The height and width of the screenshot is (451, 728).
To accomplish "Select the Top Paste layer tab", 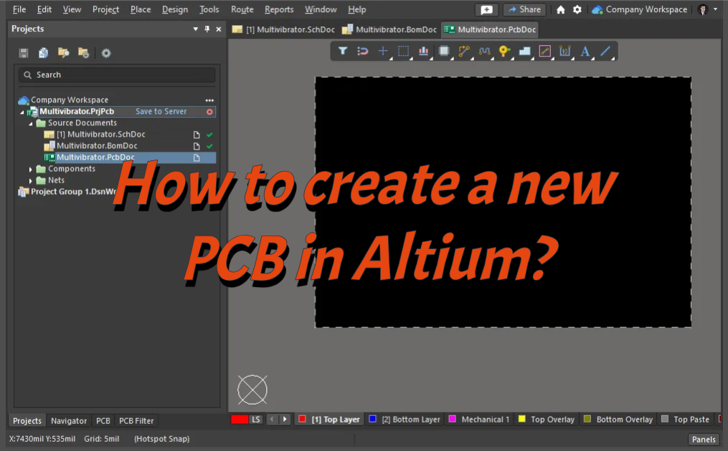I will click(x=685, y=420).
